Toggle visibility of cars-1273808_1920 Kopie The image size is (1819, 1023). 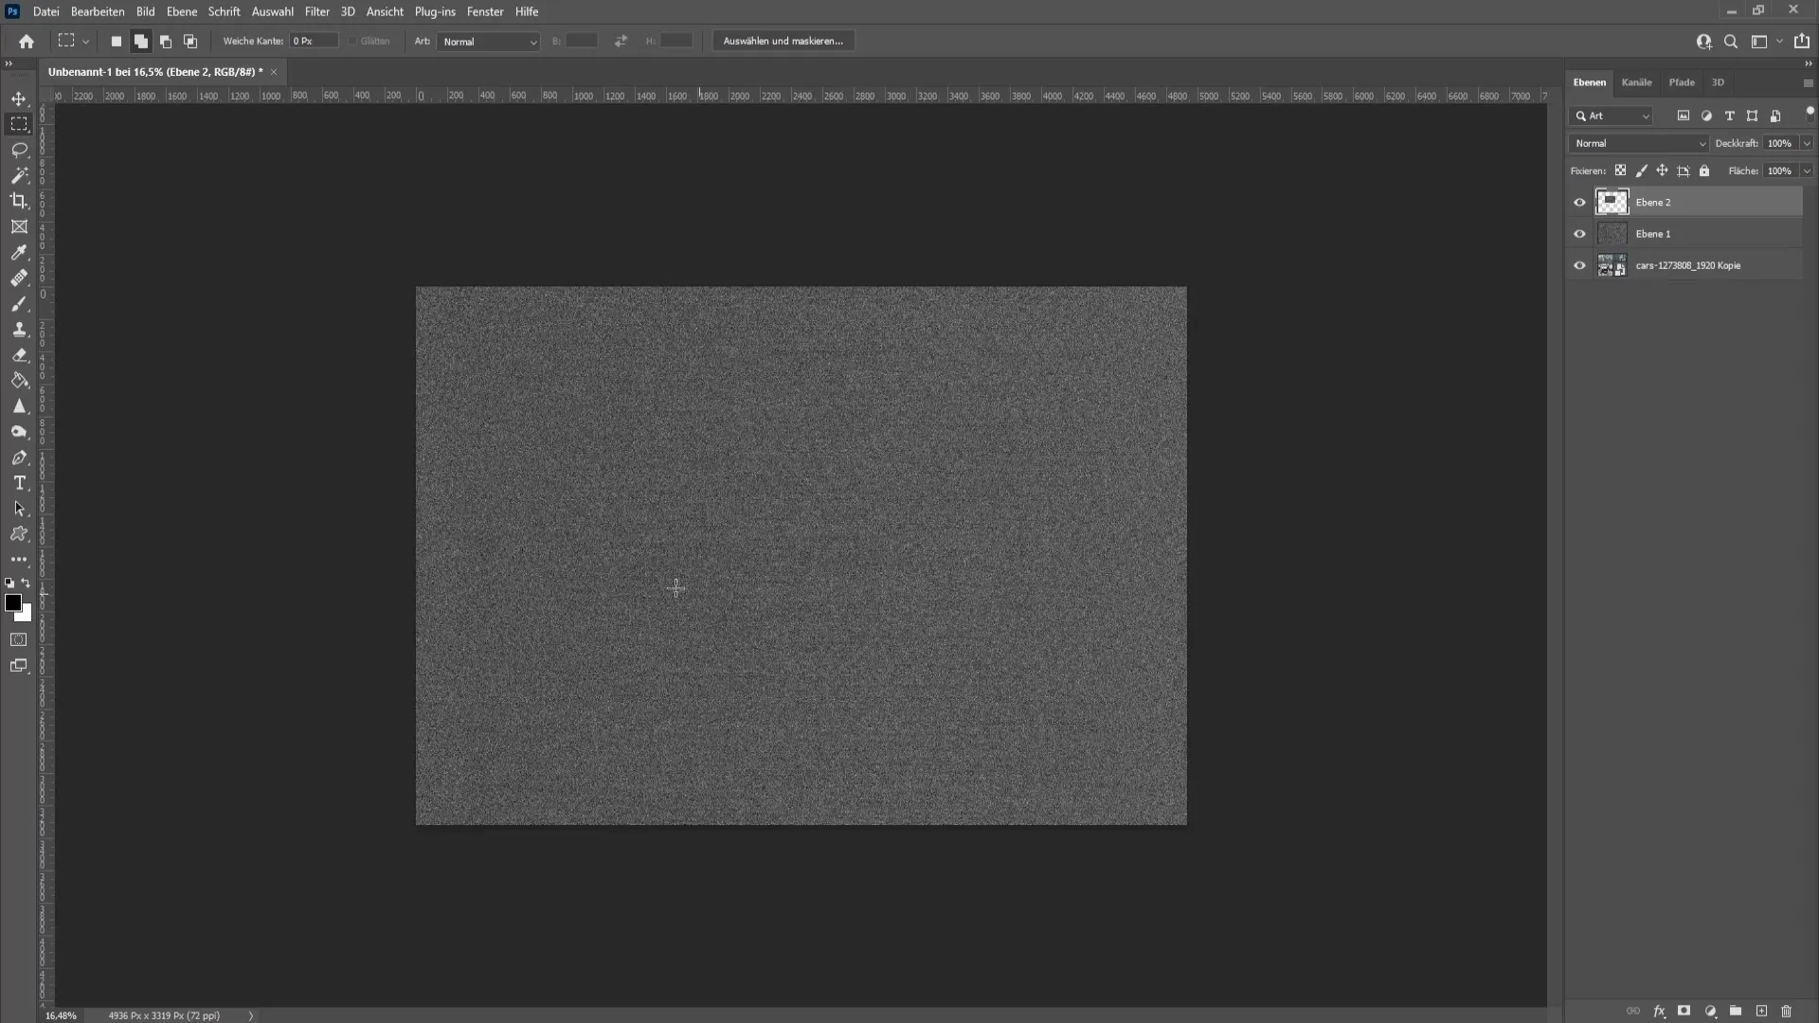[1579, 265]
